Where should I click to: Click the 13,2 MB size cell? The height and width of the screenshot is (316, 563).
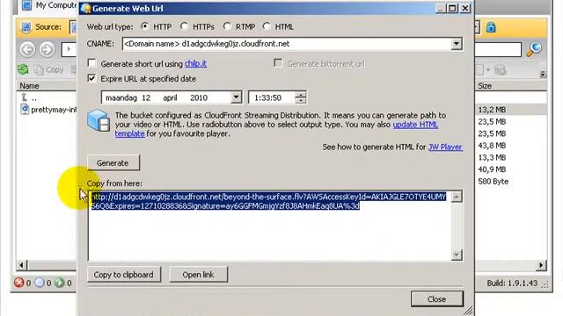tap(492, 110)
